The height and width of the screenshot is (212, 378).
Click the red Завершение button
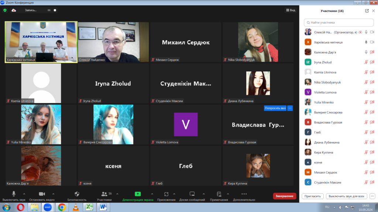[x=285, y=196]
